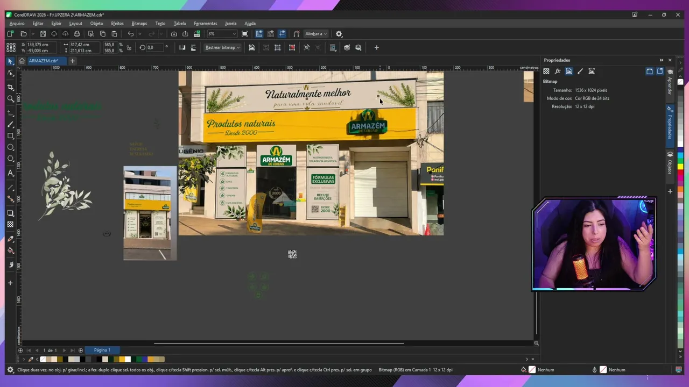Click the Publish to PDF icon
The image size is (689, 387).
197,34
